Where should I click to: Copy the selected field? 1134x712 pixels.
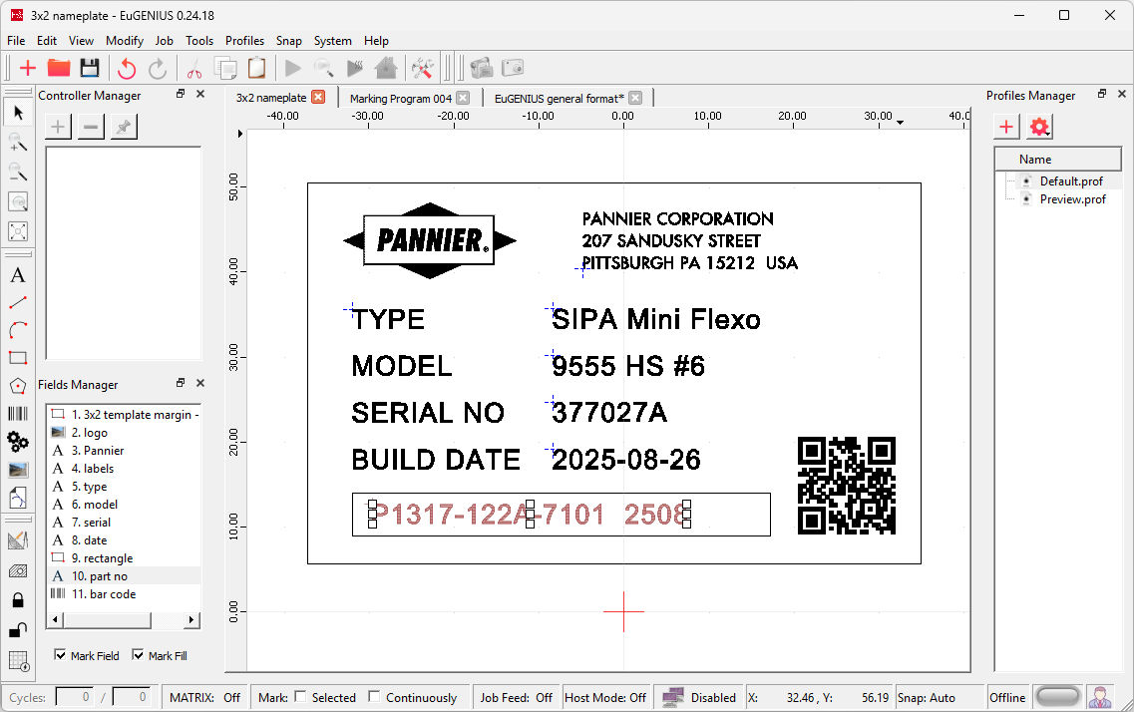(225, 68)
